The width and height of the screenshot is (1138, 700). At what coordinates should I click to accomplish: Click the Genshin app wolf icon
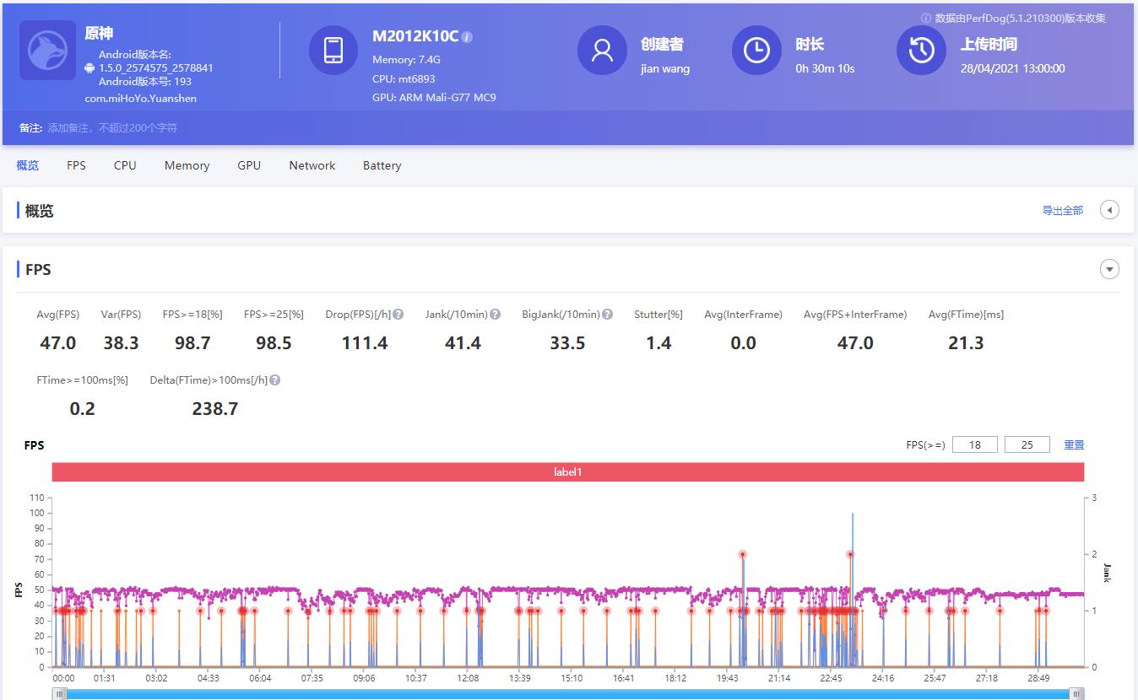click(48, 51)
